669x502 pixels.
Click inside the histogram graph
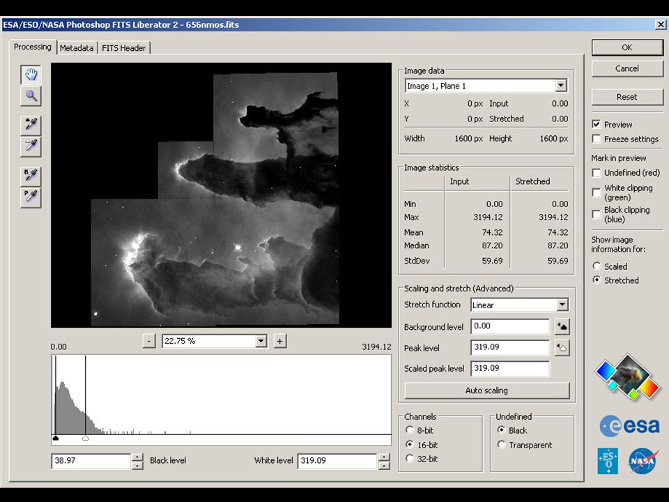(x=222, y=395)
